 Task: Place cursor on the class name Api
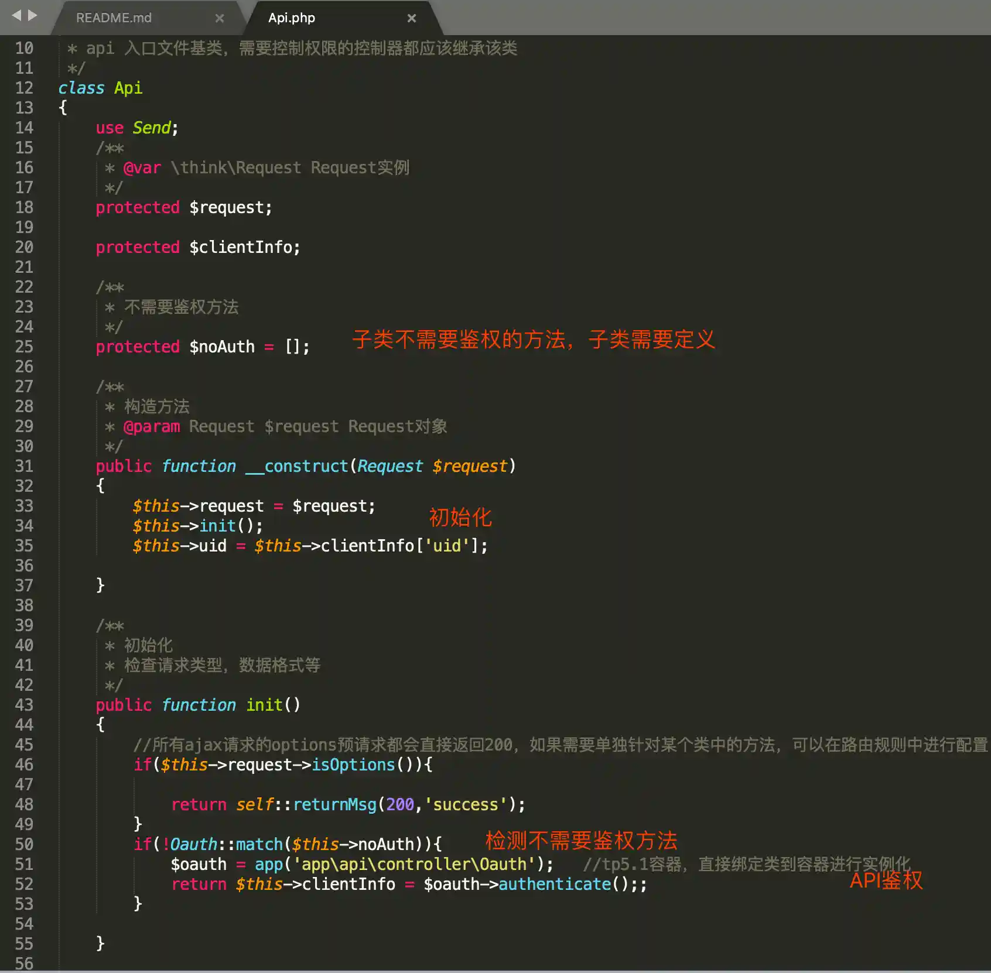(128, 88)
